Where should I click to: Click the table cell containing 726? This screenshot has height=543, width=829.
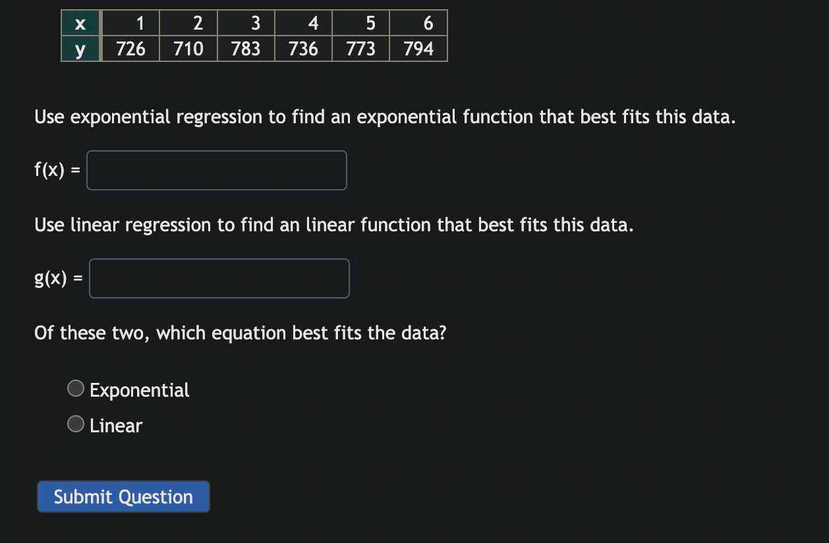pyautogui.click(x=130, y=49)
